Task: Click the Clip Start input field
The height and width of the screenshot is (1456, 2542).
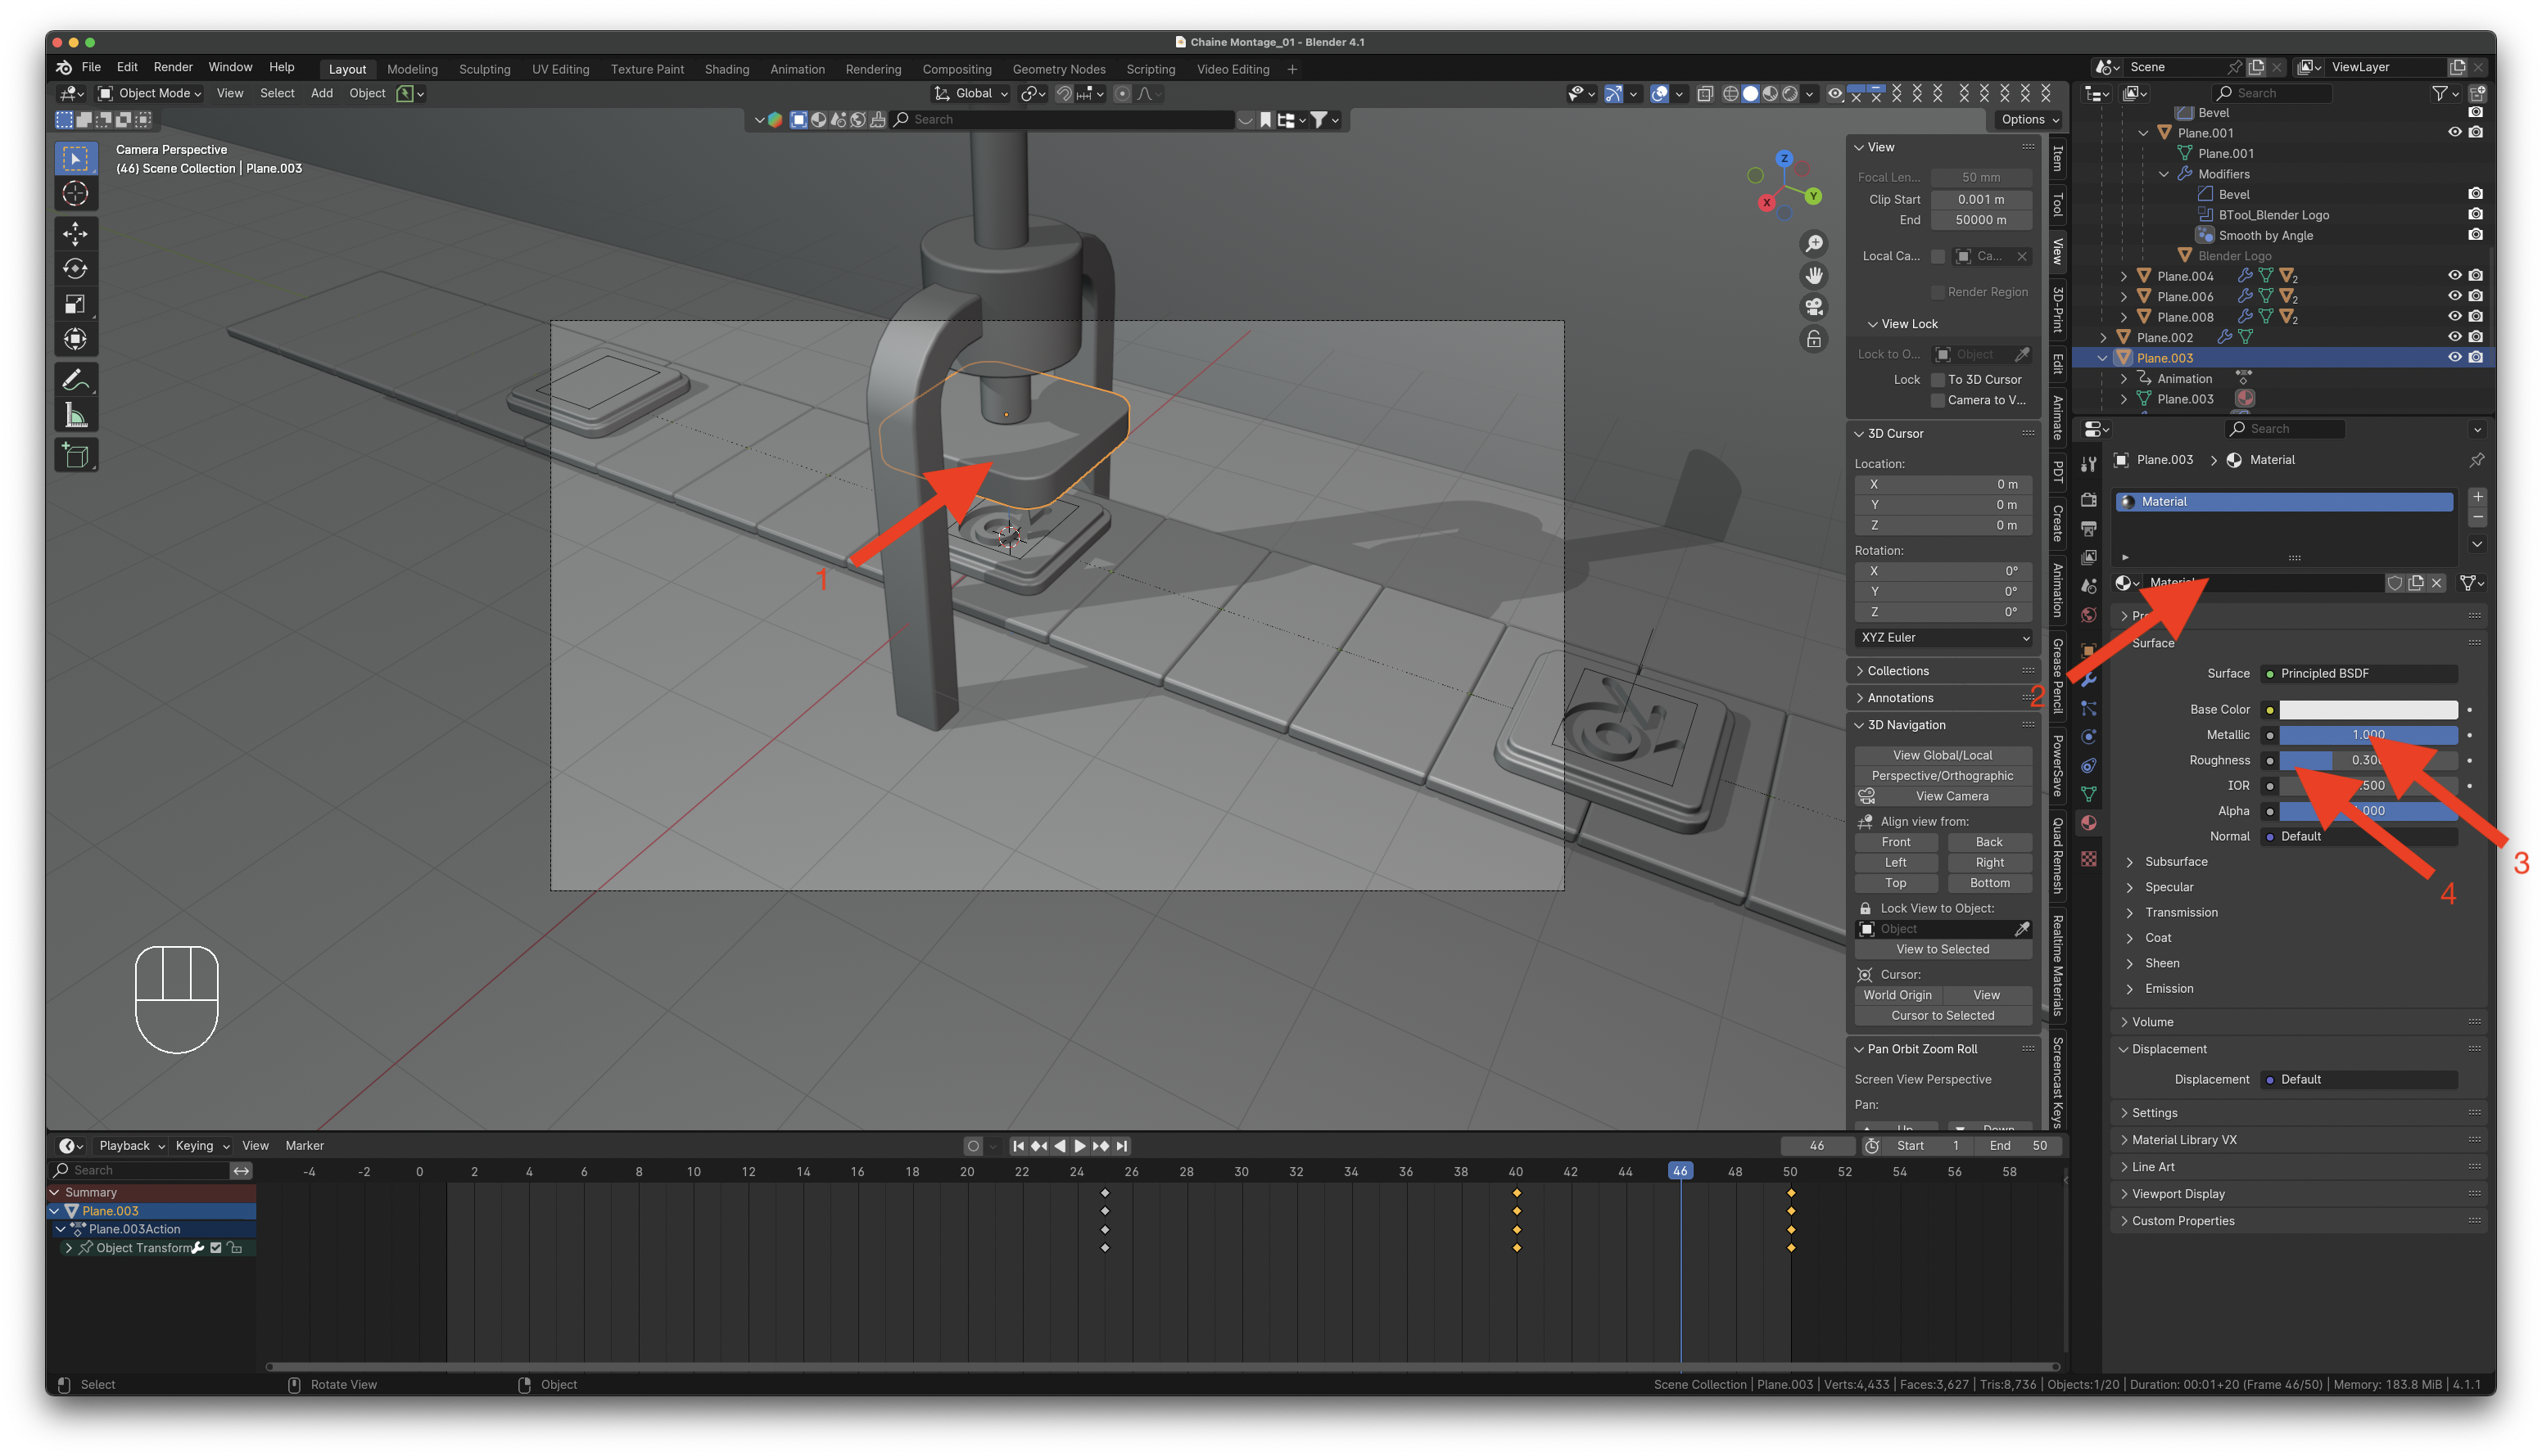Action: pos(1981,199)
